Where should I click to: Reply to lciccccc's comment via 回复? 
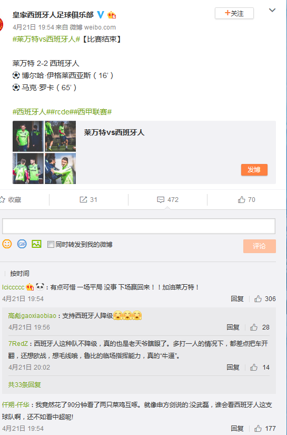pos(237,299)
